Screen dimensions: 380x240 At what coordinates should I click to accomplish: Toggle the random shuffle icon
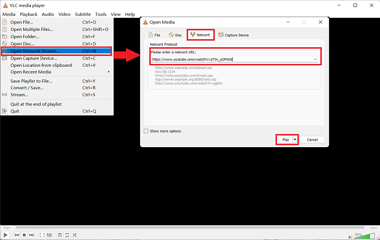click(x=74, y=235)
